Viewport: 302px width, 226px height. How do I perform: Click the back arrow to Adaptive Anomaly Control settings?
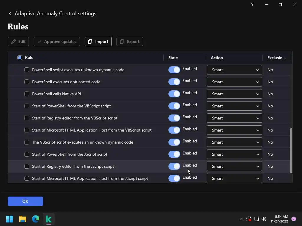10,14
